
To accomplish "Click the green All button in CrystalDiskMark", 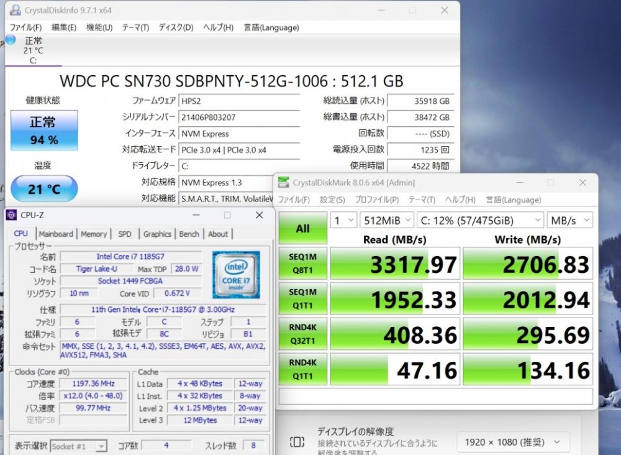I will coord(303,228).
